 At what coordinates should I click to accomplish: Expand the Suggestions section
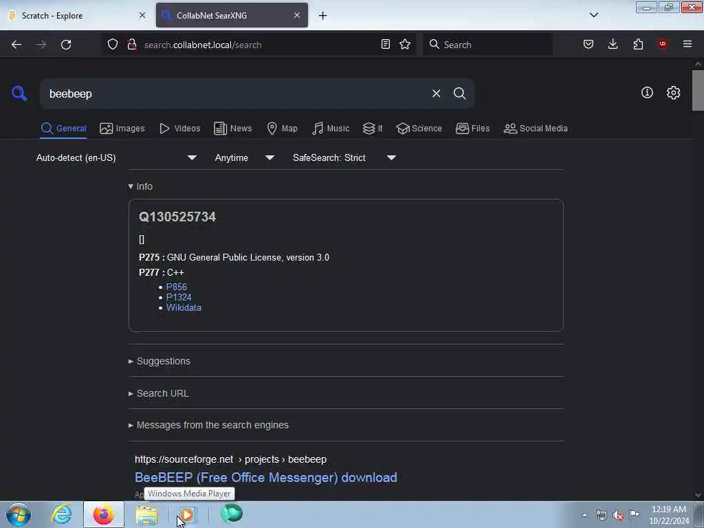pos(159,361)
